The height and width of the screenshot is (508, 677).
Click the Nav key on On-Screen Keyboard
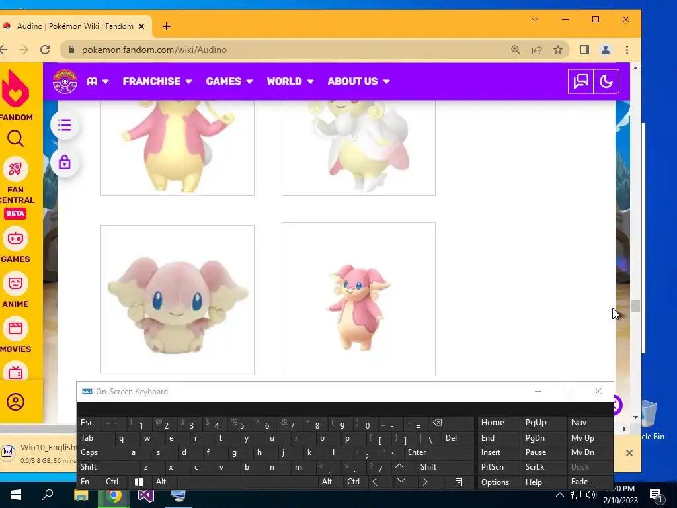pyautogui.click(x=589, y=423)
